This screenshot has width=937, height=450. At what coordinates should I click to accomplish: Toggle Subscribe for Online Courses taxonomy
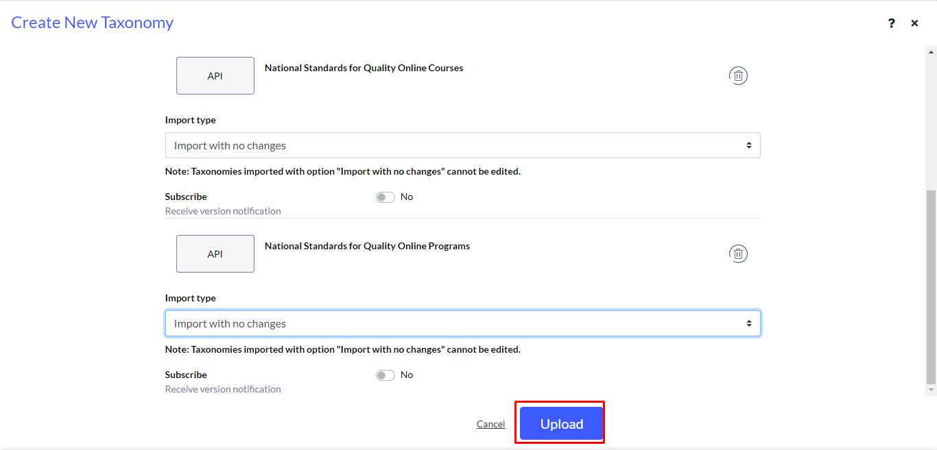pos(386,197)
